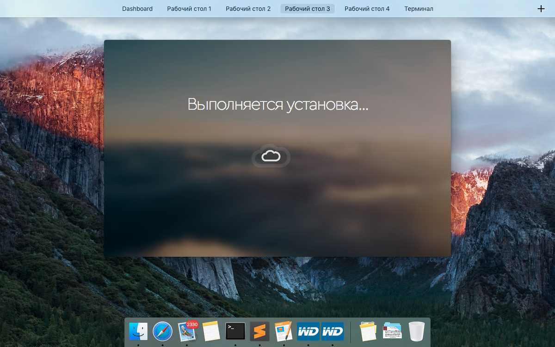
Task: Click the right WD icon in dock
Action: (x=332, y=331)
